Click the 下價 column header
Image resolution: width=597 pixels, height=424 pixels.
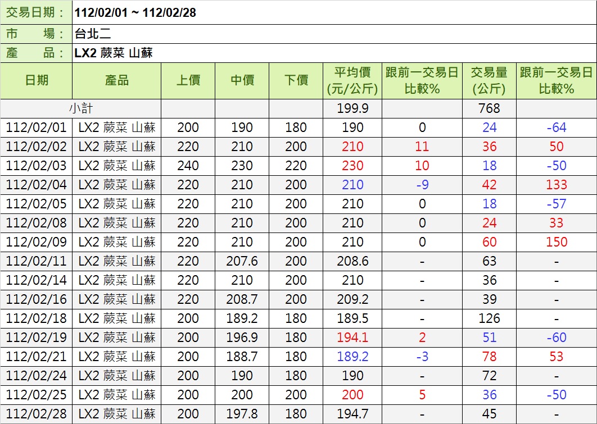296,80
